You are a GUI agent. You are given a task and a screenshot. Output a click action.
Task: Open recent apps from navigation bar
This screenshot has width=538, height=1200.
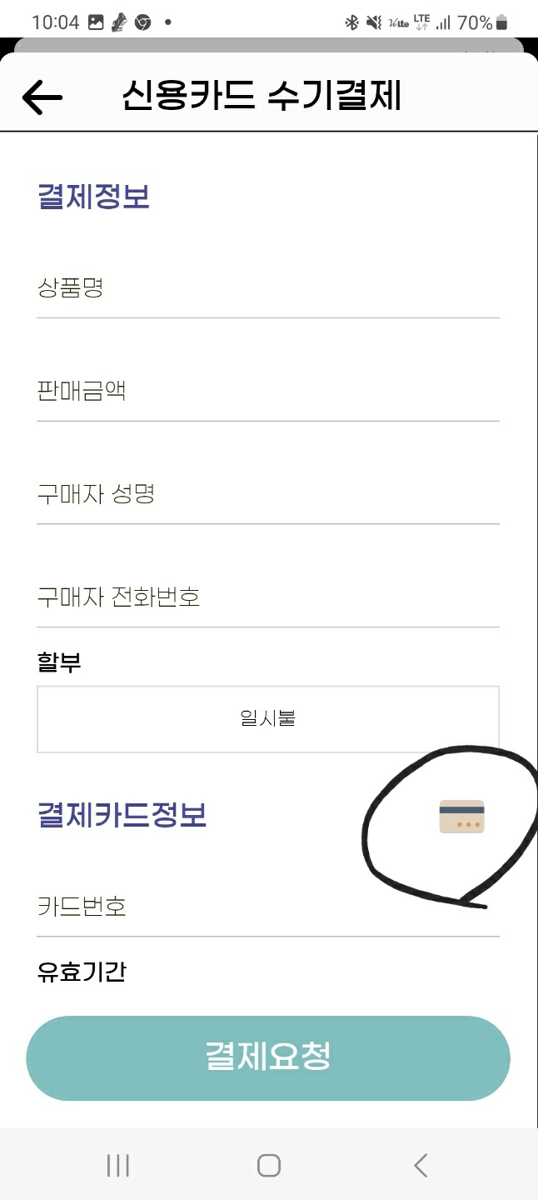coord(118,1165)
